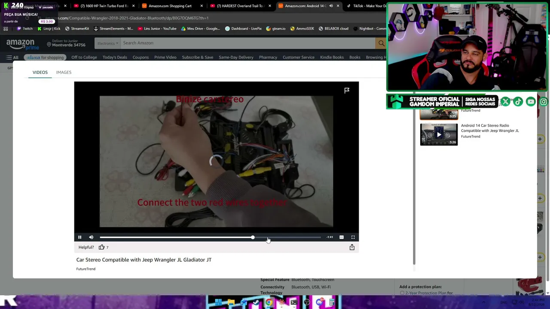Switch to HARDEST Overland Trail tab
This screenshot has height=309, width=550.
click(240, 6)
